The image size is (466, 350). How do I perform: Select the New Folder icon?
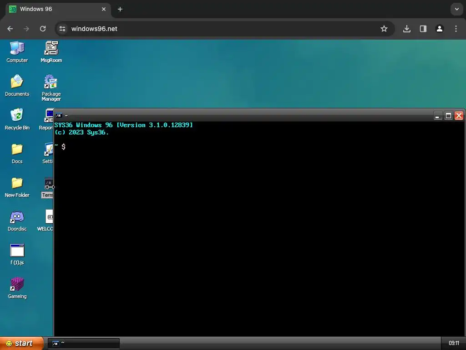point(17,187)
